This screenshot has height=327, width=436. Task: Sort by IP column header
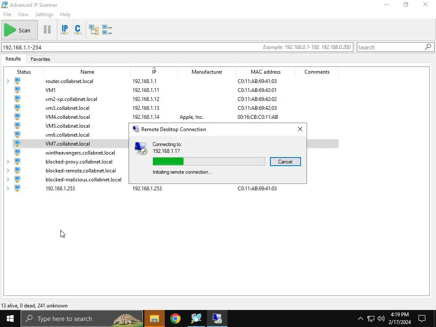pos(154,72)
